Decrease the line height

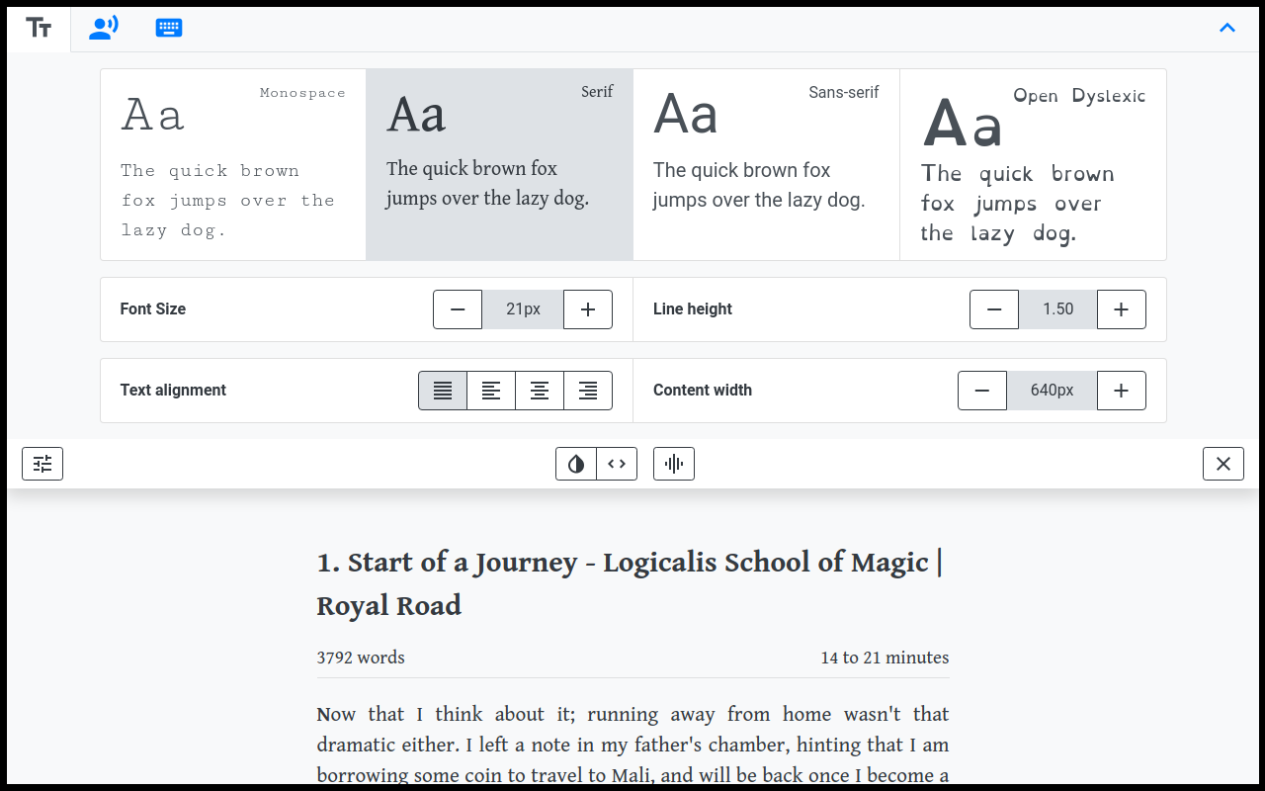pyautogui.click(x=994, y=309)
